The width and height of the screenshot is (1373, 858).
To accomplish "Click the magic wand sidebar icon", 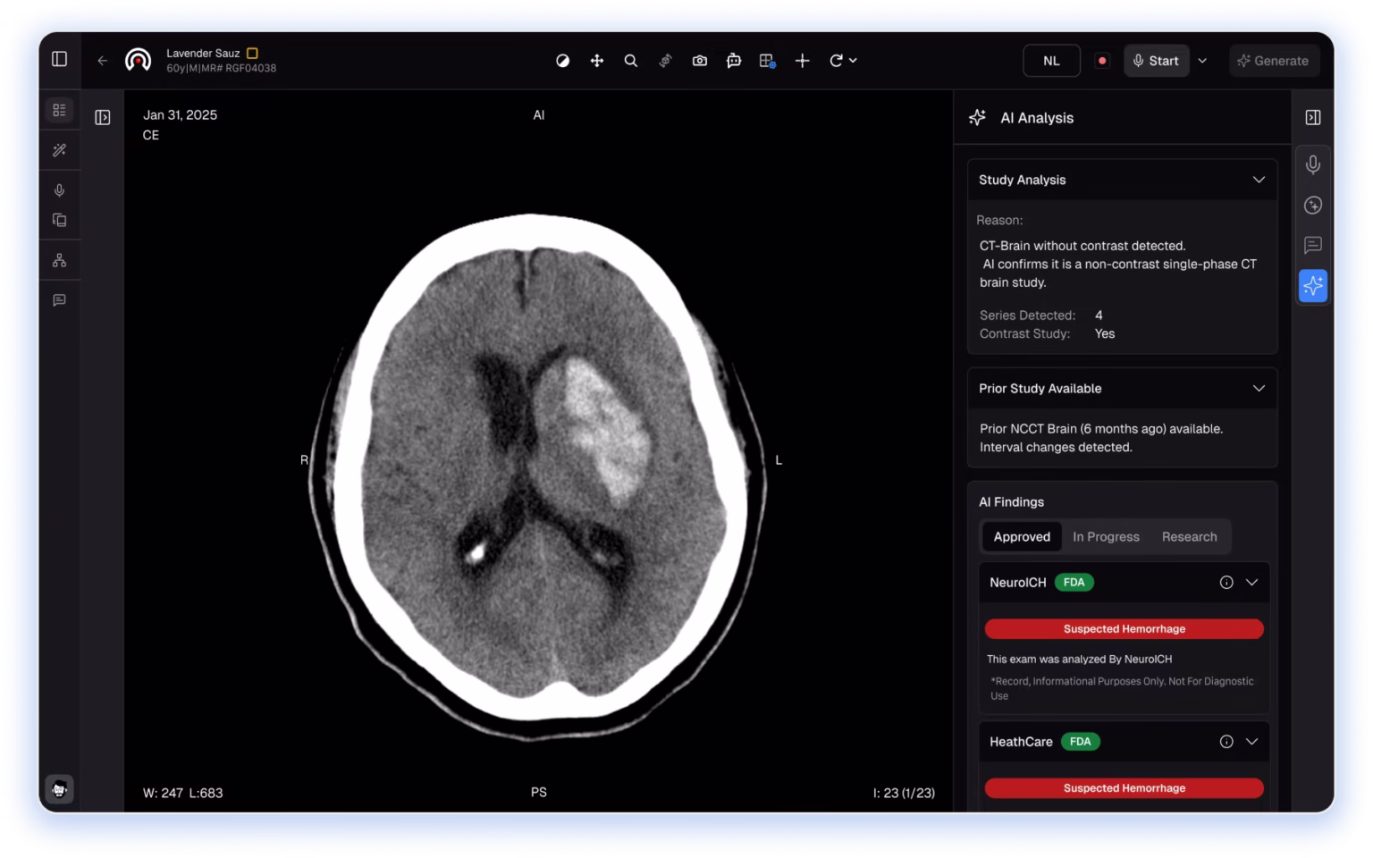I will point(59,150).
